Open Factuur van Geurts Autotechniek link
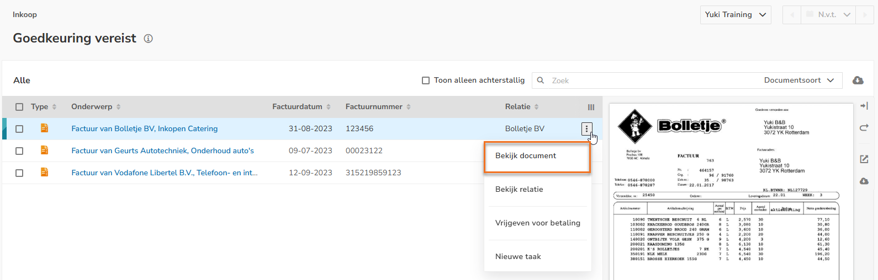Screen dimensions: 878x280 pyautogui.click(x=163, y=151)
